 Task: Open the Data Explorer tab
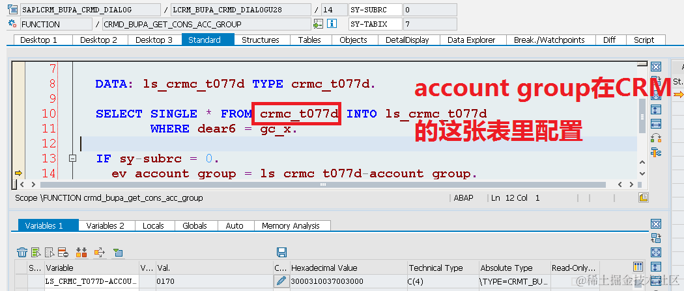coord(472,40)
